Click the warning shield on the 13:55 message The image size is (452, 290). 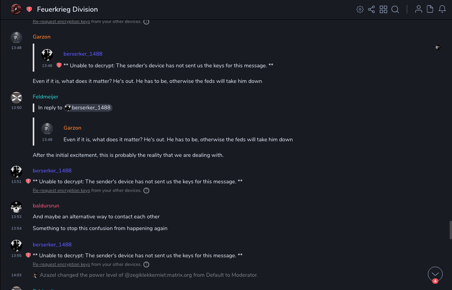coord(28,255)
